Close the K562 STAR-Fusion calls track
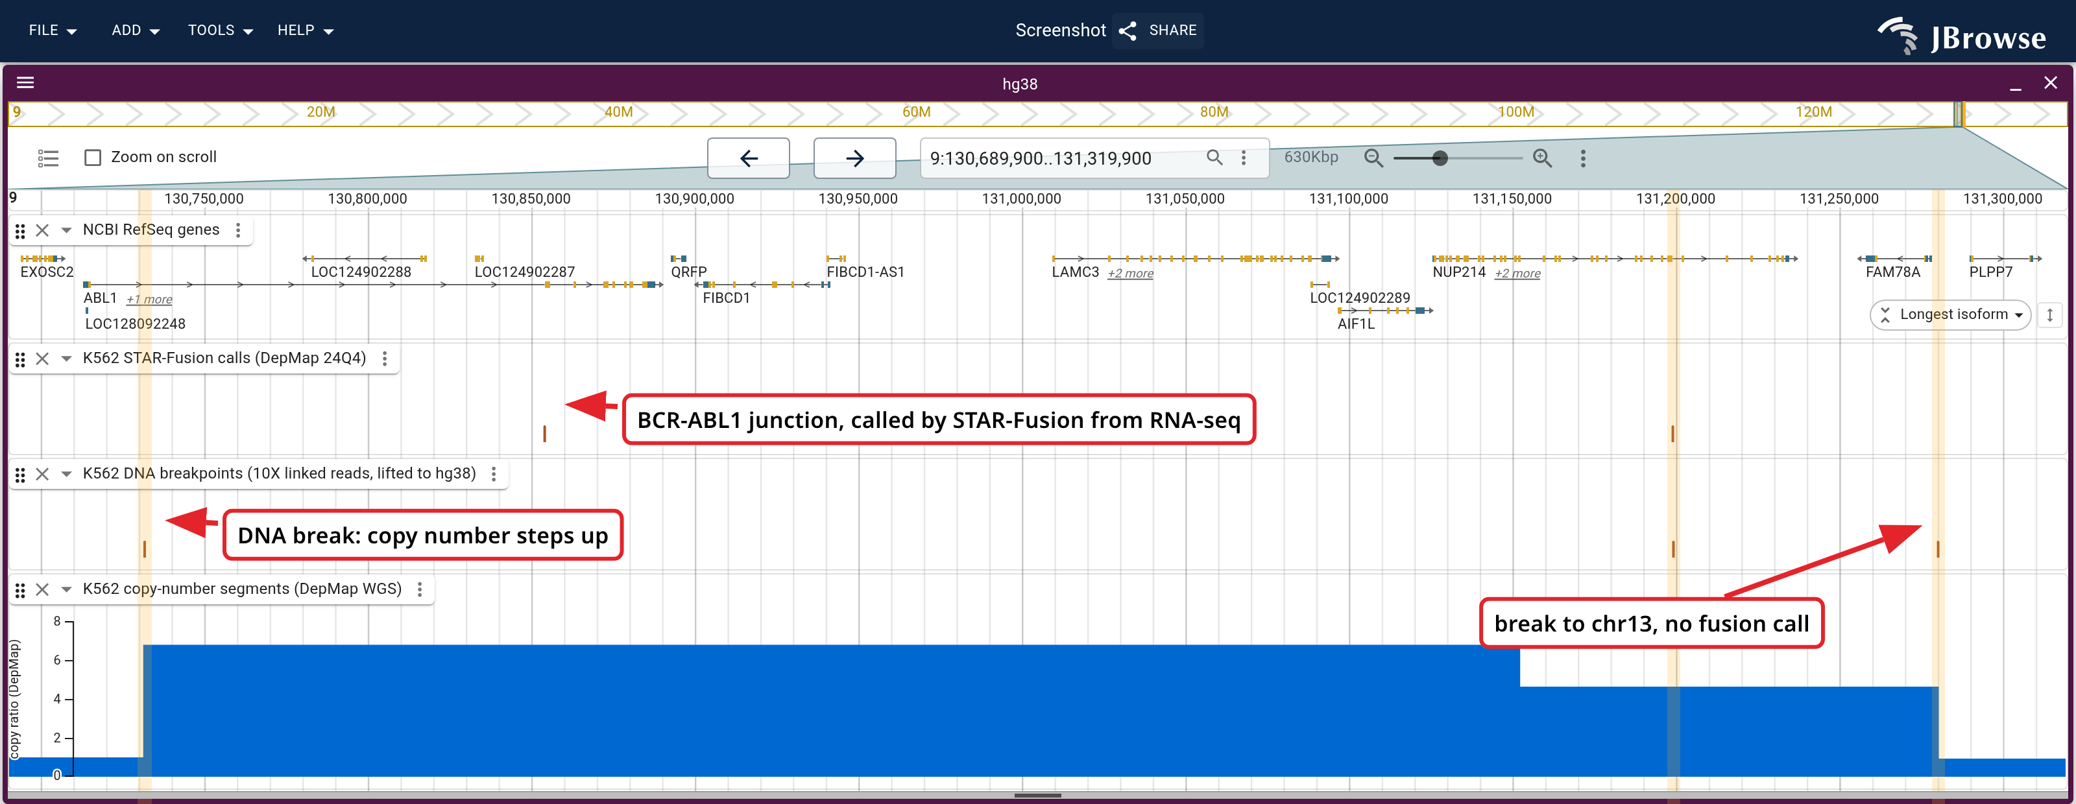The width and height of the screenshot is (2076, 804). click(x=43, y=359)
